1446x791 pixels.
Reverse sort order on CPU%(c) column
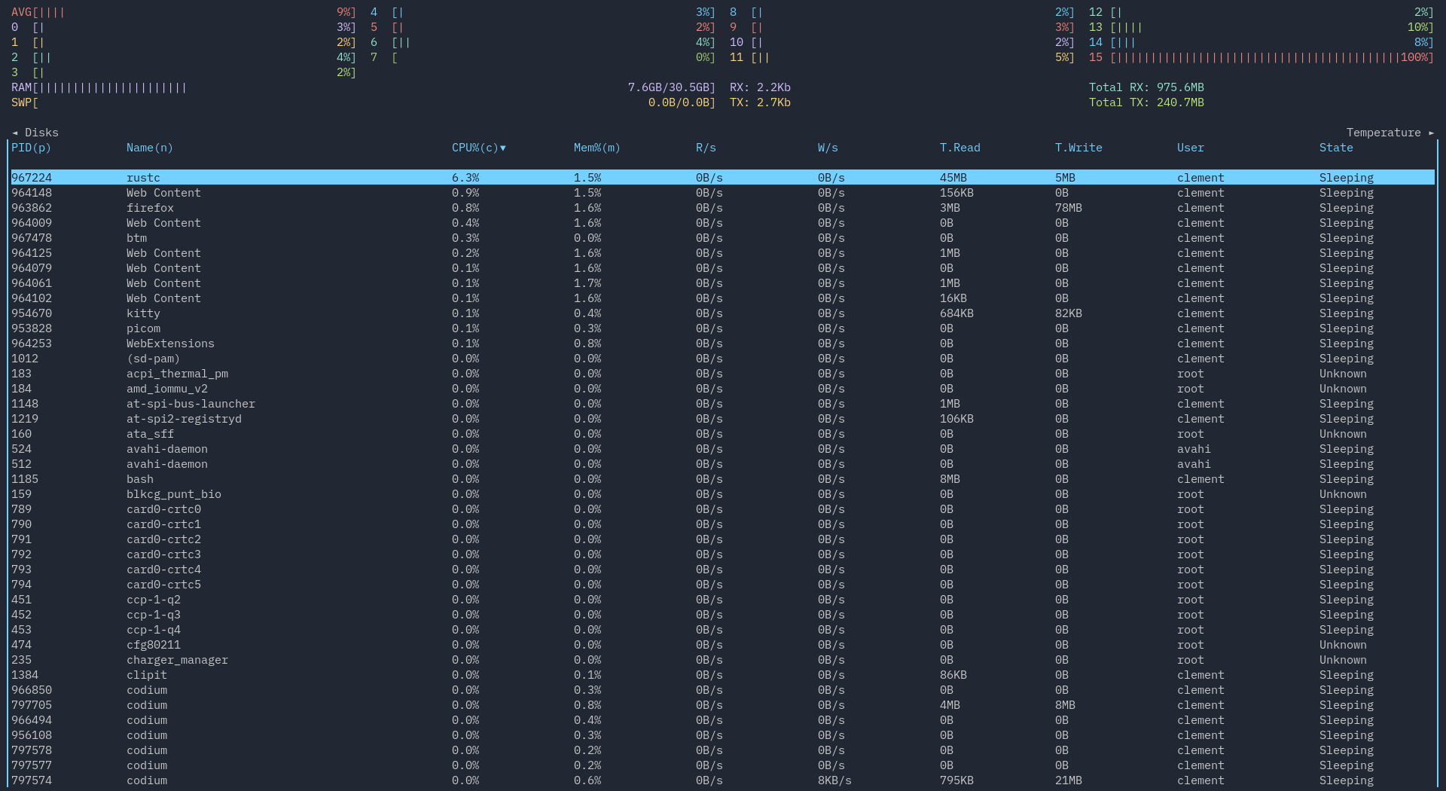pyautogui.click(x=476, y=148)
